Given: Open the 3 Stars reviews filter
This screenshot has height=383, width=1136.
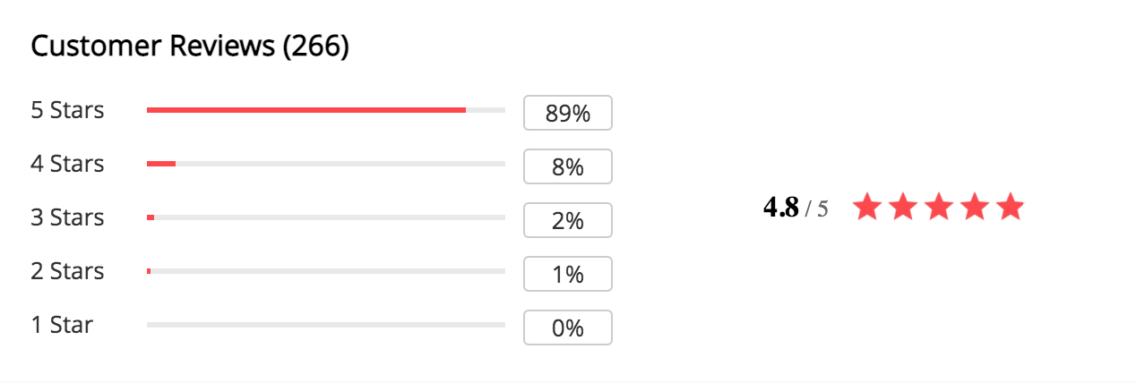Looking at the screenshot, I should (67, 217).
